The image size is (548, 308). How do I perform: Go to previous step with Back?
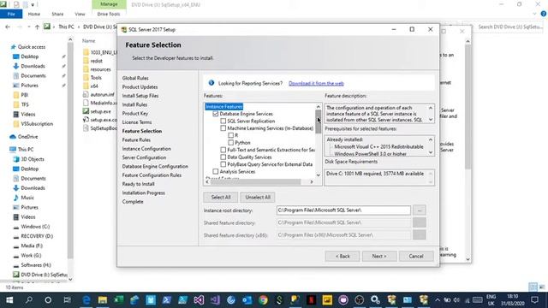pos(342,256)
